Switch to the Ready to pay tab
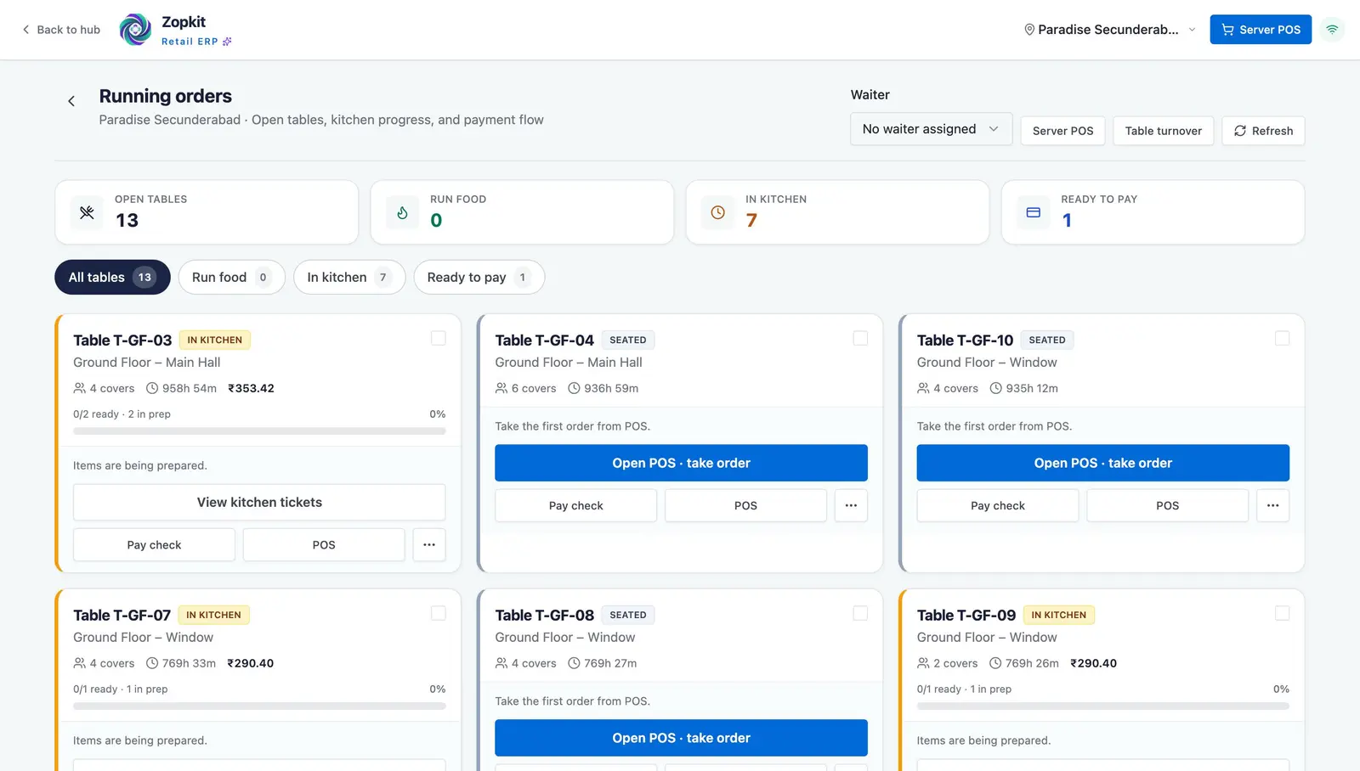 [x=479, y=278]
